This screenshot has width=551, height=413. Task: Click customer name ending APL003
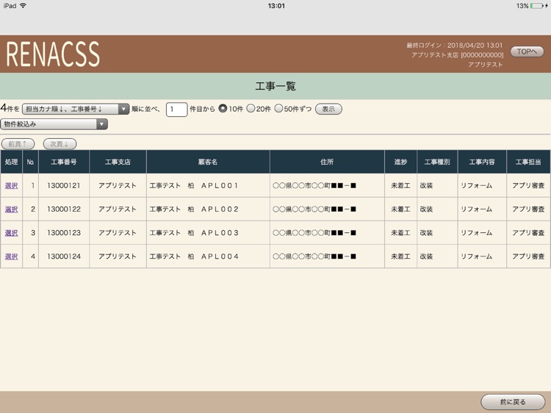click(x=194, y=233)
